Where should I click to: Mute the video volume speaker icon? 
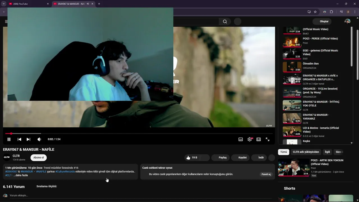point(39,139)
